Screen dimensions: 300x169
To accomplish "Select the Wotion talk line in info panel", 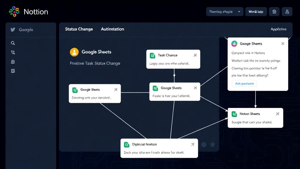I will pos(256,61).
